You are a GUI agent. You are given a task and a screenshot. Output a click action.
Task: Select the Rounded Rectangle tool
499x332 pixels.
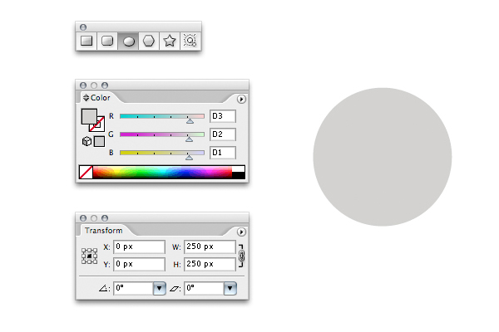(x=107, y=40)
